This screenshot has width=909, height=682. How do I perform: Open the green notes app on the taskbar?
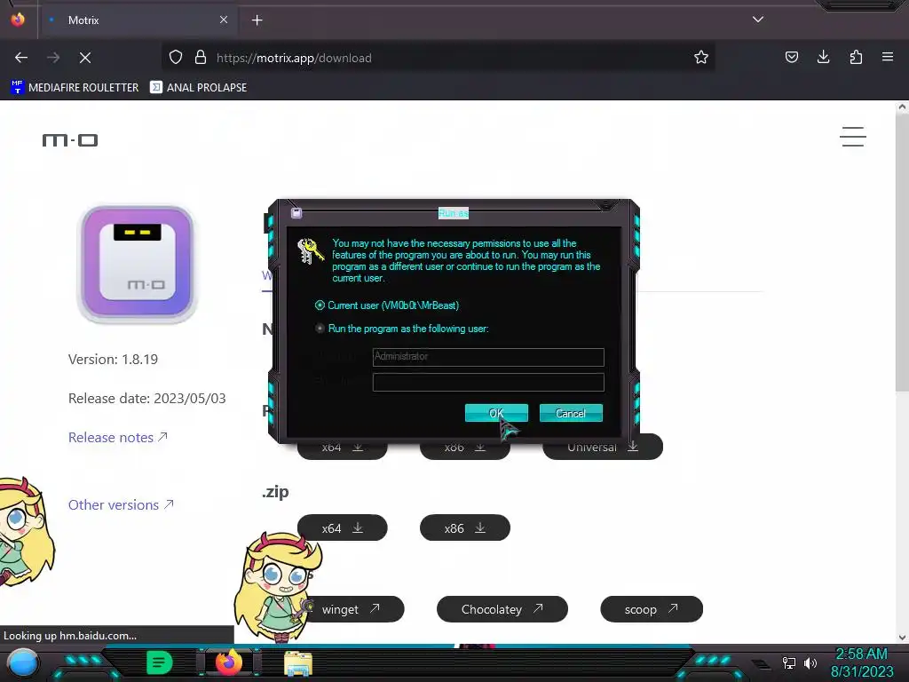[160, 662]
